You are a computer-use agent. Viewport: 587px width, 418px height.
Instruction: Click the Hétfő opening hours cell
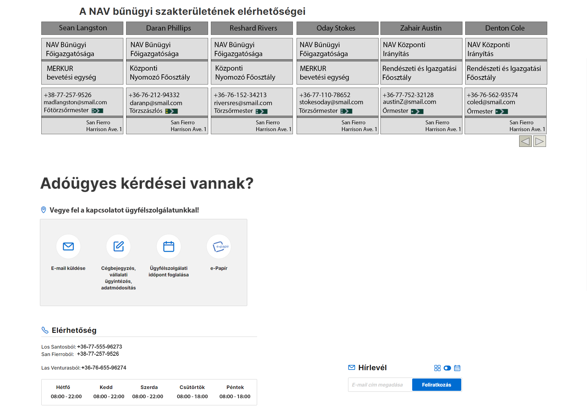[x=66, y=396]
